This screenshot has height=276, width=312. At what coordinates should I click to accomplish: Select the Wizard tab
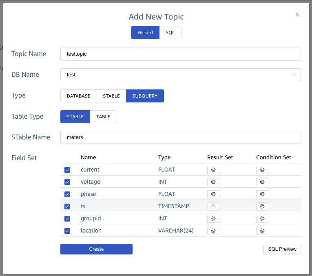145,33
